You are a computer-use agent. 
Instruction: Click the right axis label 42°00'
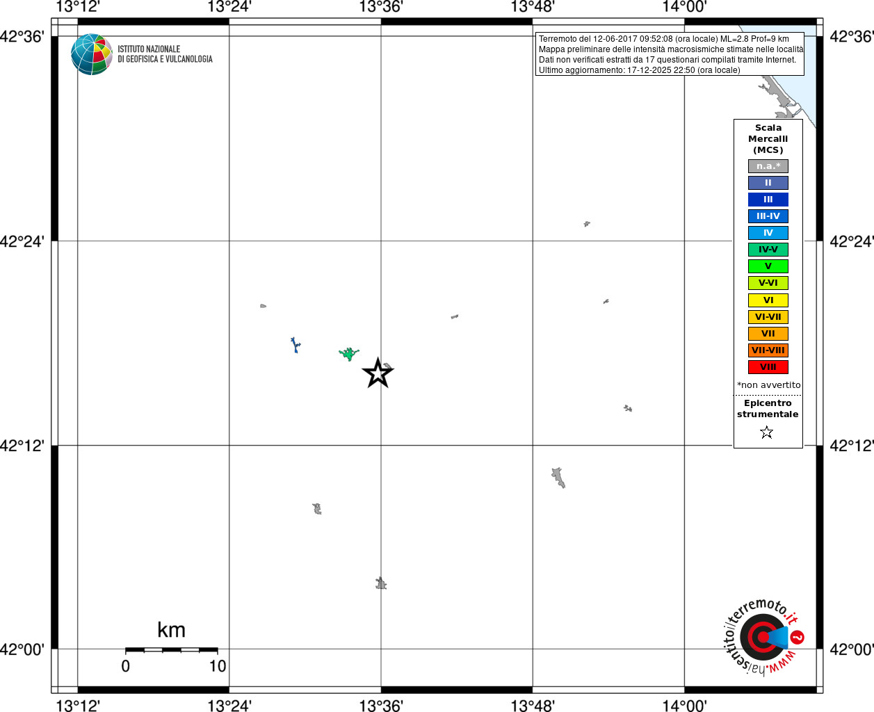852,649
